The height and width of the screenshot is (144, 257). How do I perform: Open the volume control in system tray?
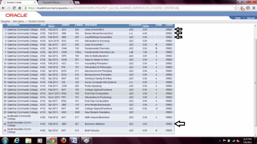[x=238, y=141]
